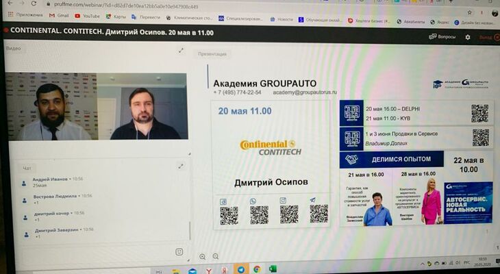The height and width of the screenshot is (274, 500).
Task: Click the academy@groupautorus.ru email text
Action: coord(305,92)
